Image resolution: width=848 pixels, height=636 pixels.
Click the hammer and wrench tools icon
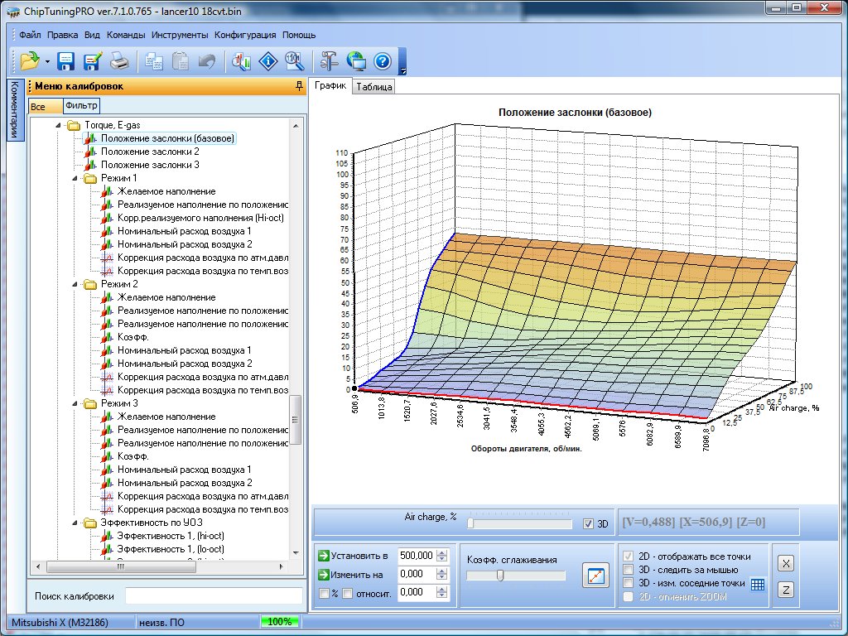(x=329, y=60)
